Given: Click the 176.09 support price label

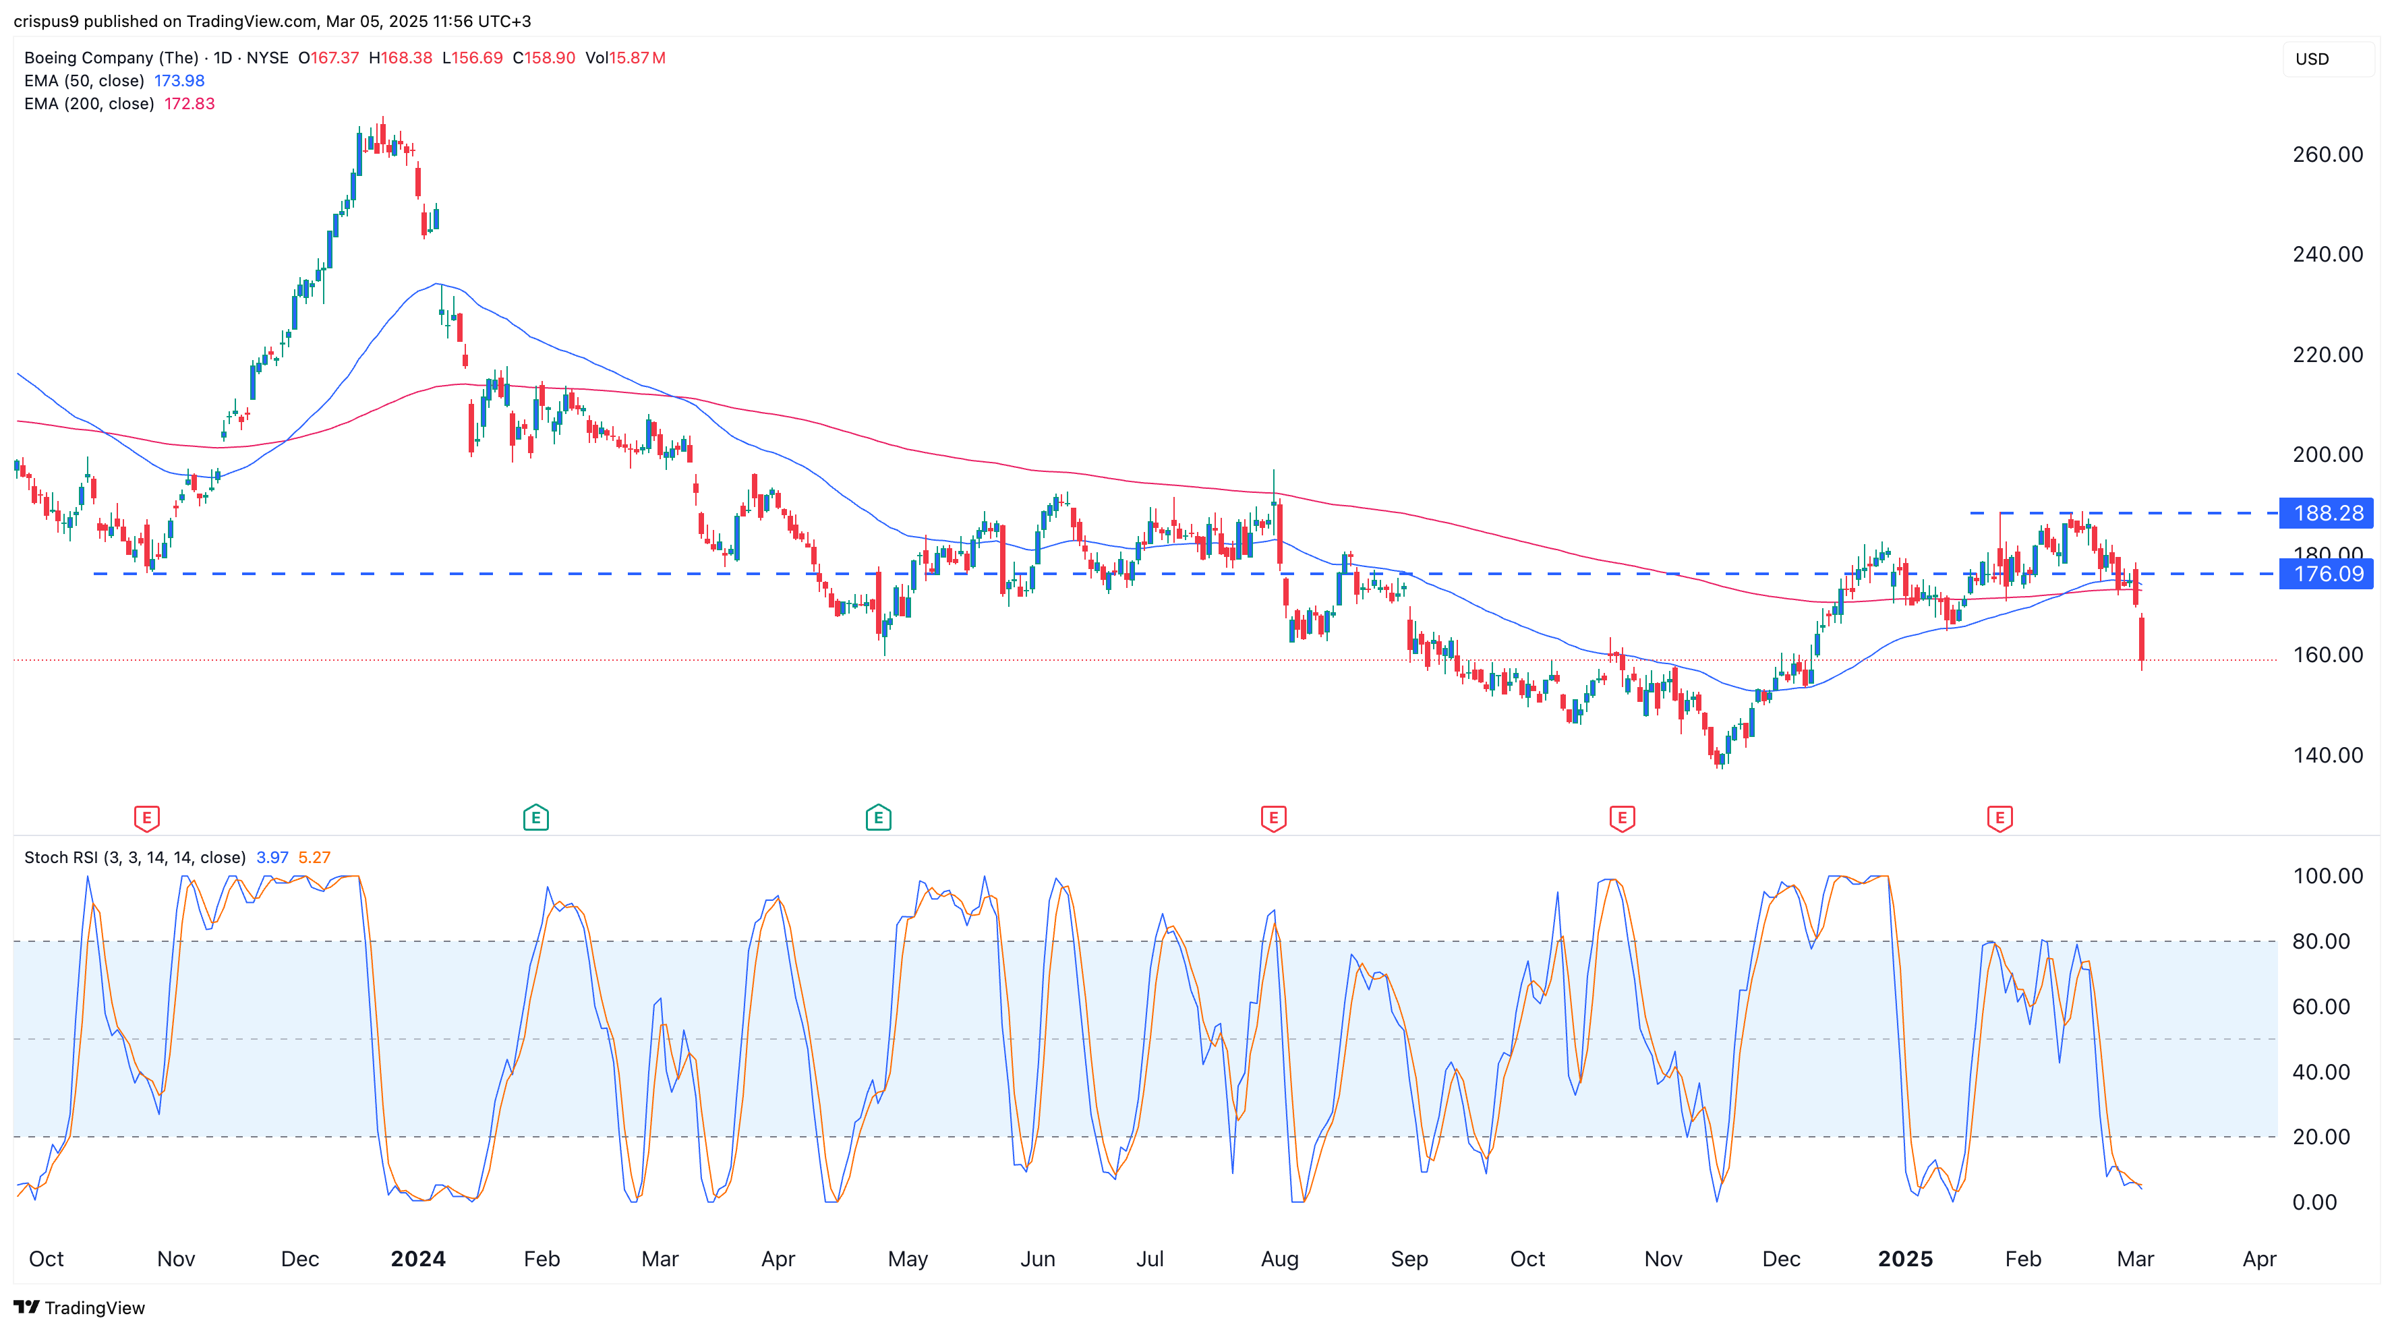Looking at the screenshot, I should click(x=2326, y=574).
